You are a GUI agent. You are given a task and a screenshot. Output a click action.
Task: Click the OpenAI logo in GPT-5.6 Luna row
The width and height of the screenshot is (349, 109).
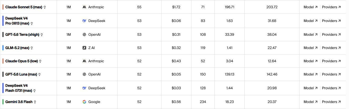[84, 74]
